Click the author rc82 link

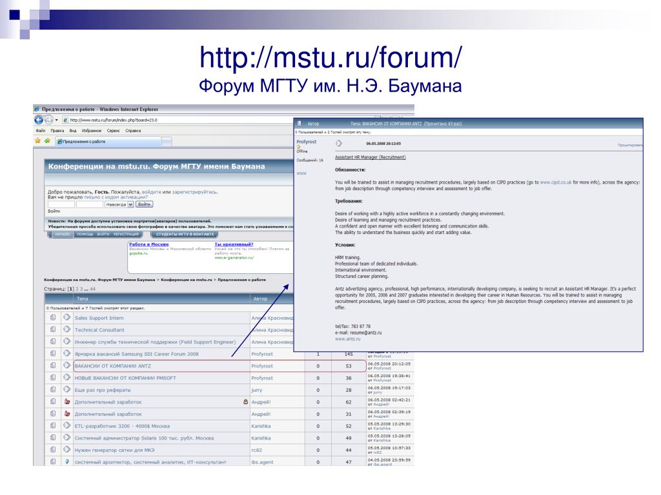(x=257, y=451)
